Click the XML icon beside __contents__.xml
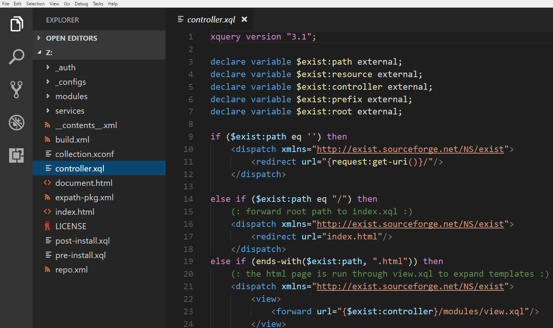The image size is (553, 328). [x=48, y=125]
